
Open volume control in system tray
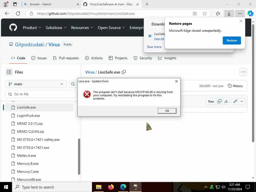click(x=223, y=187)
